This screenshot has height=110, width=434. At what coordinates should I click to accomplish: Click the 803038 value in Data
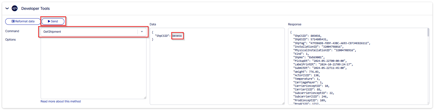(x=177, y=36)
